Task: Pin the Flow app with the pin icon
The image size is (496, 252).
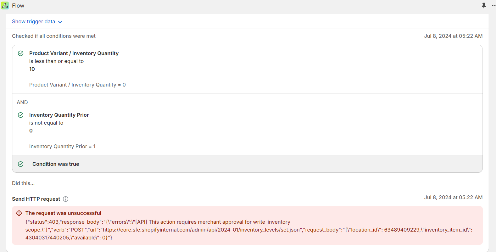Action: [484, 6]
